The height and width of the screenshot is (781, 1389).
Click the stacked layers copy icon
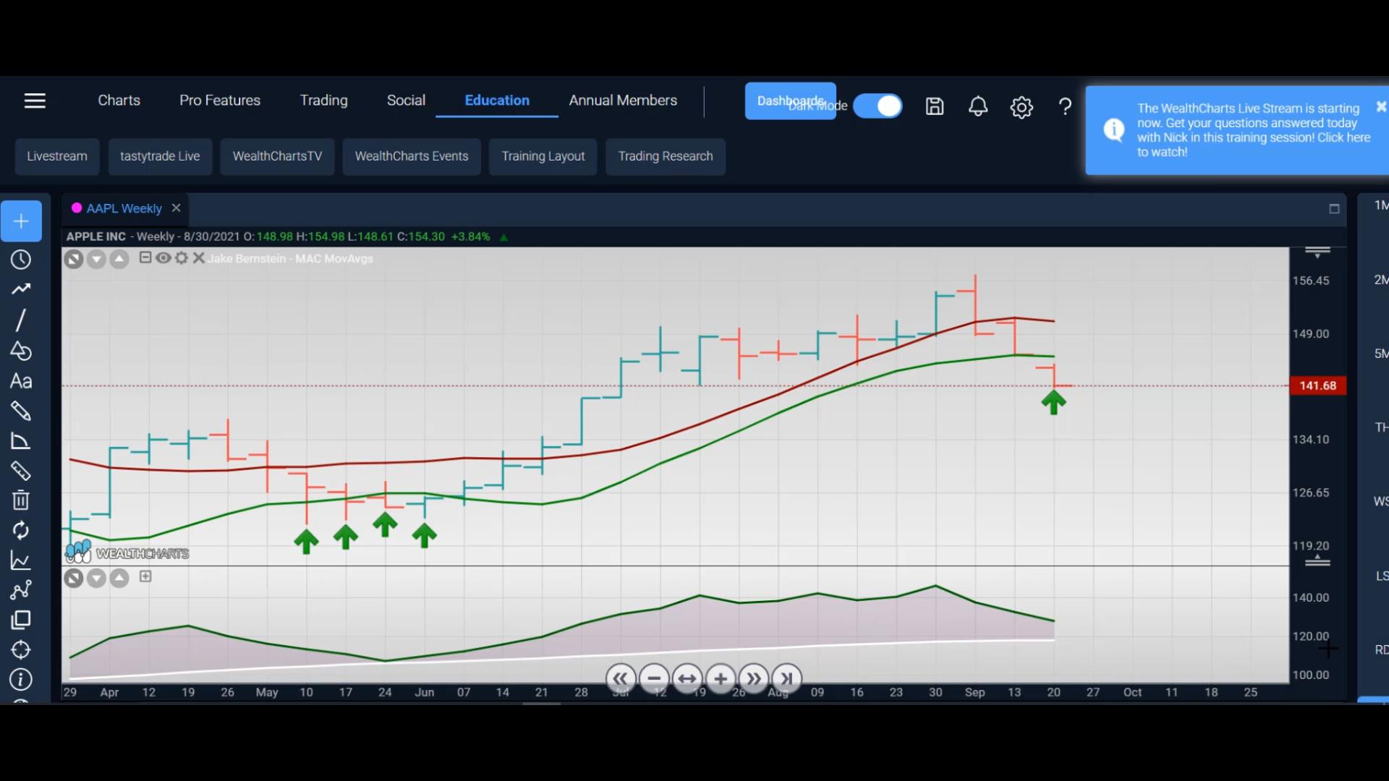(x=21, y=620)
